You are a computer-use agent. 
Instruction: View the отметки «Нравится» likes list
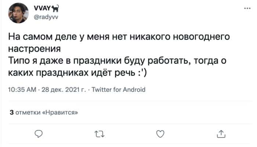click(x=47, y=112)
